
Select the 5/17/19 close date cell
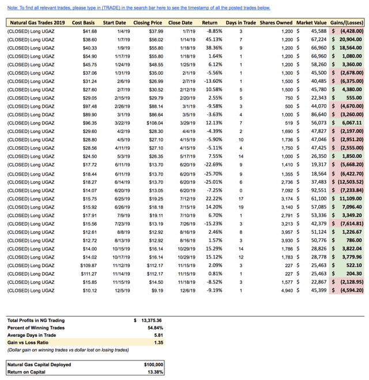[x=187, y=156]
